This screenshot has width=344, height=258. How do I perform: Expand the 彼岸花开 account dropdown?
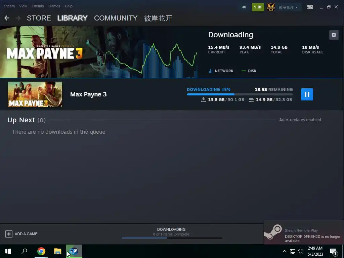(288, 7)
